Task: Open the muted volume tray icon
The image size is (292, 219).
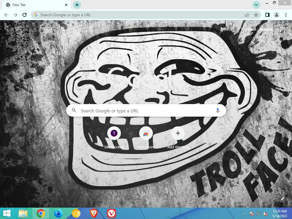Action: coord(265,214)
